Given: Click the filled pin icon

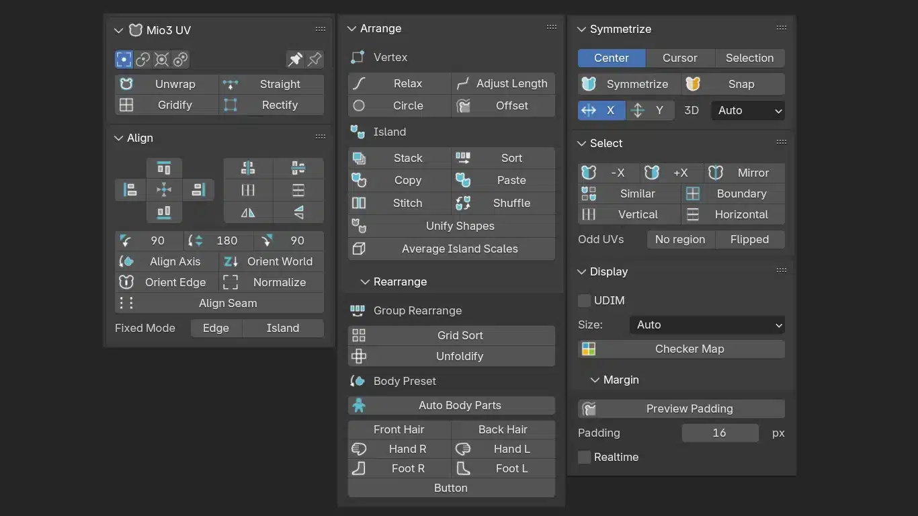Looking at the screenshot, I should click(x=295, y=59).
